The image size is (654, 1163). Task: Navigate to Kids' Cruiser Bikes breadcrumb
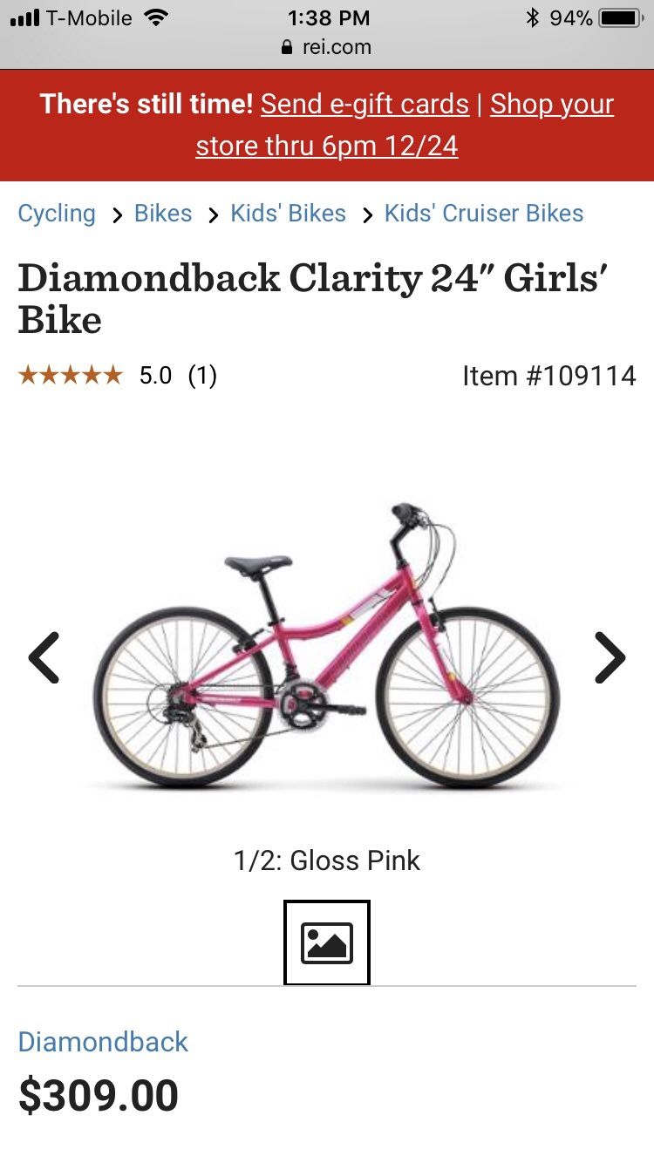point(484,214)
